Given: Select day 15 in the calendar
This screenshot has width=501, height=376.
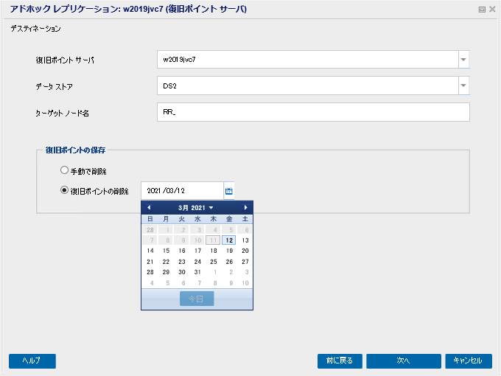Looking at the screenshot, I should tap(166, 251).
